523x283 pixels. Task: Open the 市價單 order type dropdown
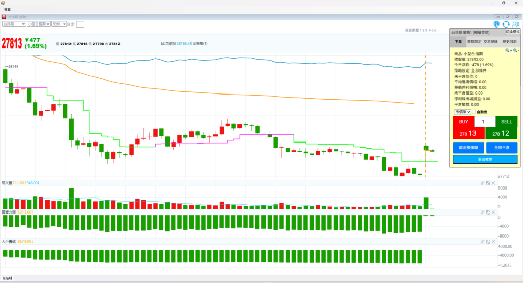click(462, 112)
